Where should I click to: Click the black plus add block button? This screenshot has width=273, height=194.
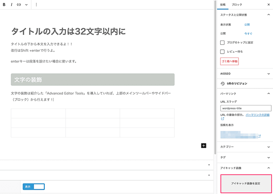point(203,145)
